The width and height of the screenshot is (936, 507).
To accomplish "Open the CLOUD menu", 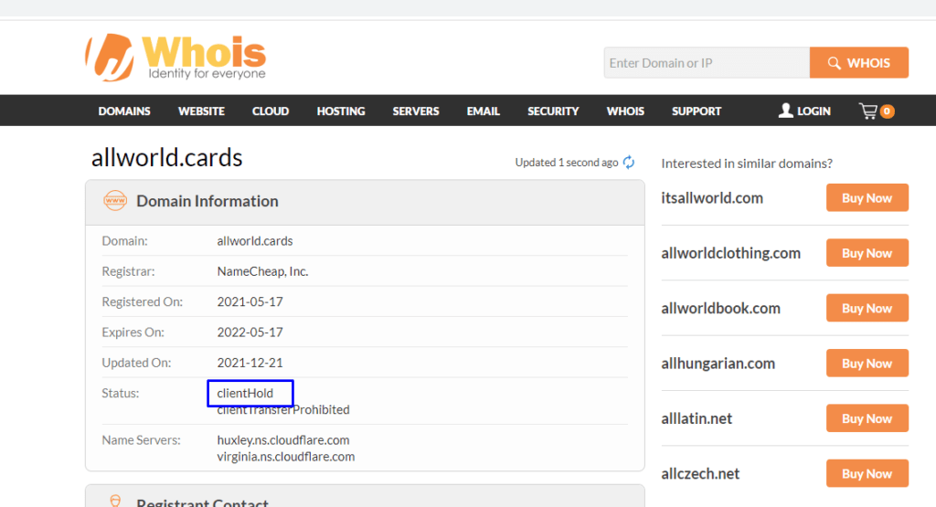I will click(271, 111).
